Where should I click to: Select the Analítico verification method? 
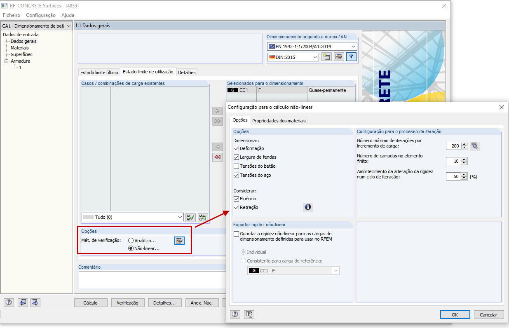pos(131,240)
